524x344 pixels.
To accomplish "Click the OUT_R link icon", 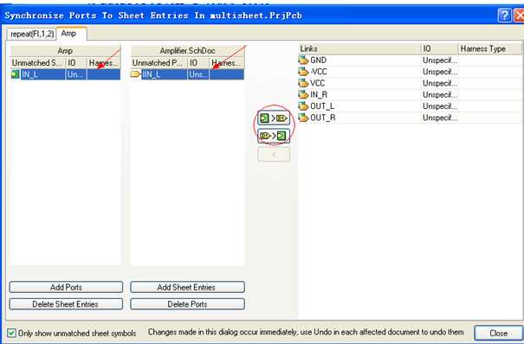I will [303, 118].
